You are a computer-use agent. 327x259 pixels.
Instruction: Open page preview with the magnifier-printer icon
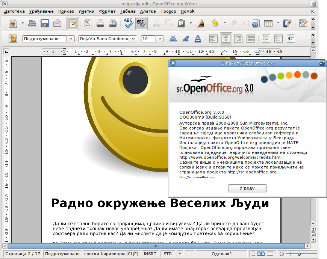point(113,23)
